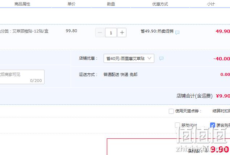Screen dimensions: 230x155
Task: Click the 数量 column header
Action: pyautogui.click(x=111, y=4)
